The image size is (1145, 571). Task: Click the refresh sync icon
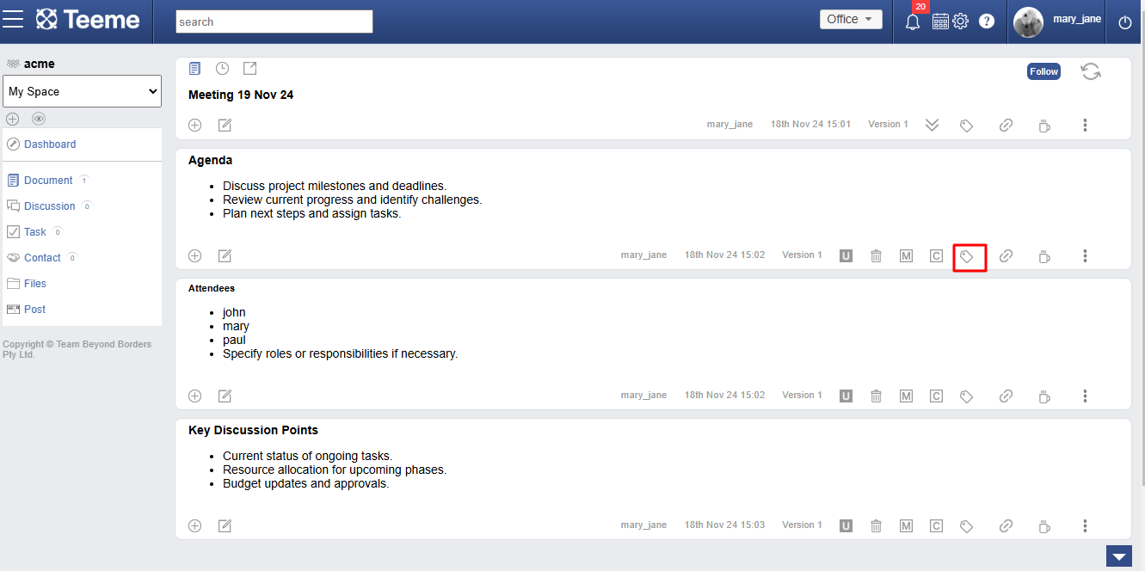(x=1091, y=71)
